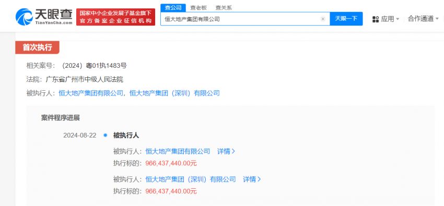The width and height of the screenshot is (444, 206).
Task: Click first 966,437,440.00元 amount
Action: [x=171, y=163]
